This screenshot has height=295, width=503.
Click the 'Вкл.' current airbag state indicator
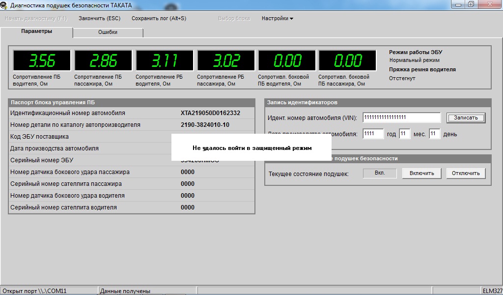pos(380,173)
